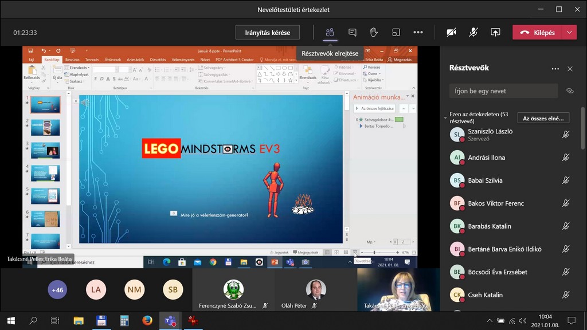Select participant Bertáné Barva Enikő Ildikó

(510, 249)
